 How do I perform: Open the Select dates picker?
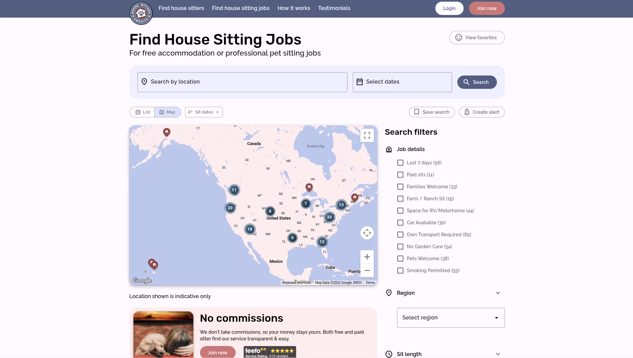[x=402, y=82]
